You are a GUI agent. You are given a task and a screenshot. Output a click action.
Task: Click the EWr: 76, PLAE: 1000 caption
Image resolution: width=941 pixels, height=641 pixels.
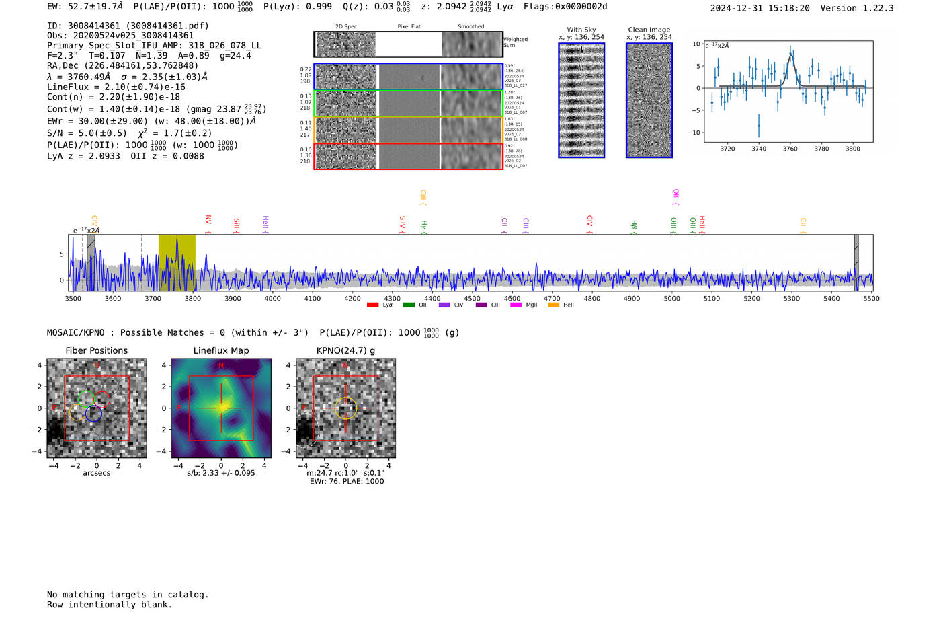pyautogui.click(x=347, y=482)
